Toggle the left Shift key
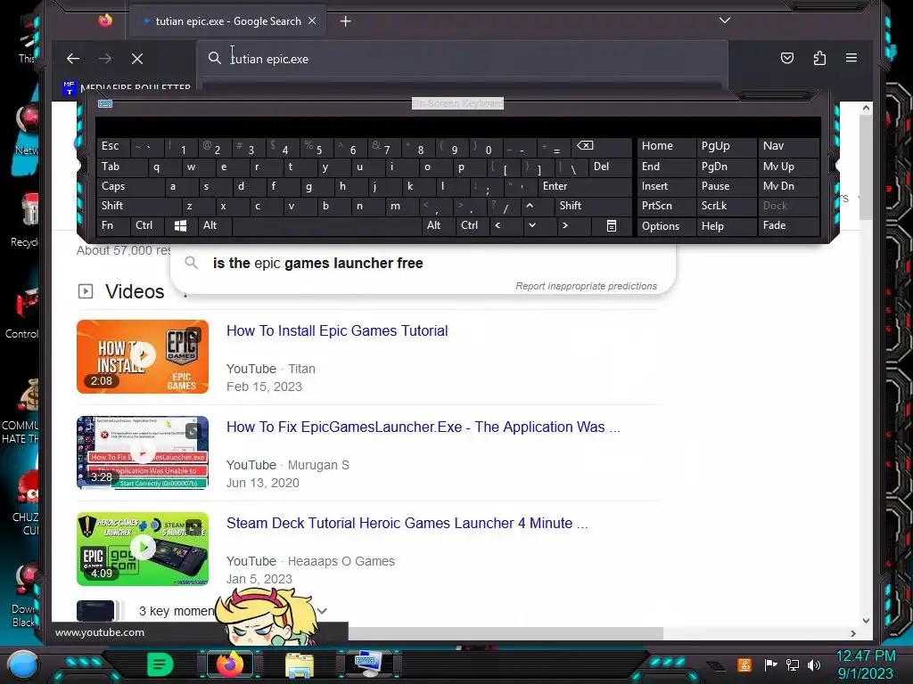 (138, 206)
